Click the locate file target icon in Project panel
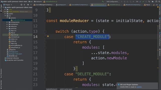 [x=21, y=5]
